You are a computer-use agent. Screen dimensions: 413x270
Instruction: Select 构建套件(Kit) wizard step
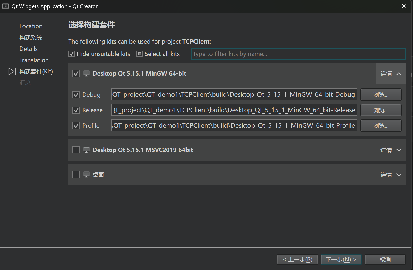coord(36,71)
